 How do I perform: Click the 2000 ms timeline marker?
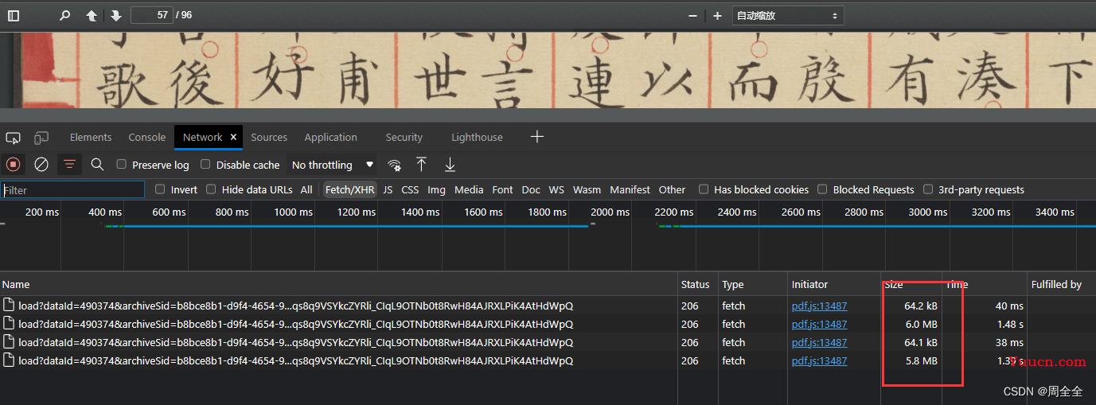point(610,212)
